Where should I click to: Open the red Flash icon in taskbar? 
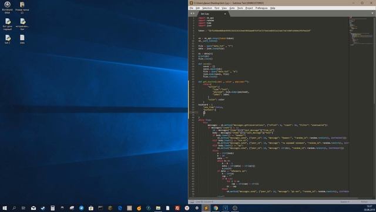177,208
